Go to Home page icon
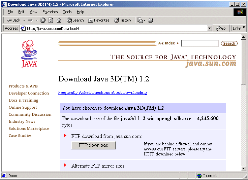This screenshot has width=248, height=180. click(59, 20)
